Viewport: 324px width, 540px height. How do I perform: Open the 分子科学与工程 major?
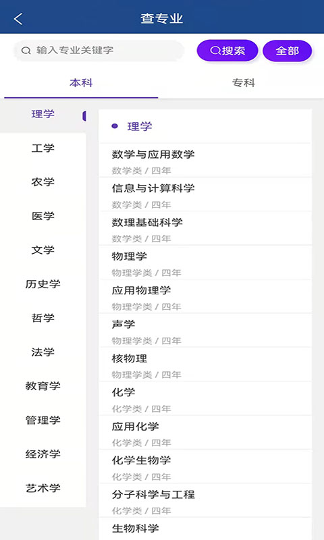tap(205, 501)
